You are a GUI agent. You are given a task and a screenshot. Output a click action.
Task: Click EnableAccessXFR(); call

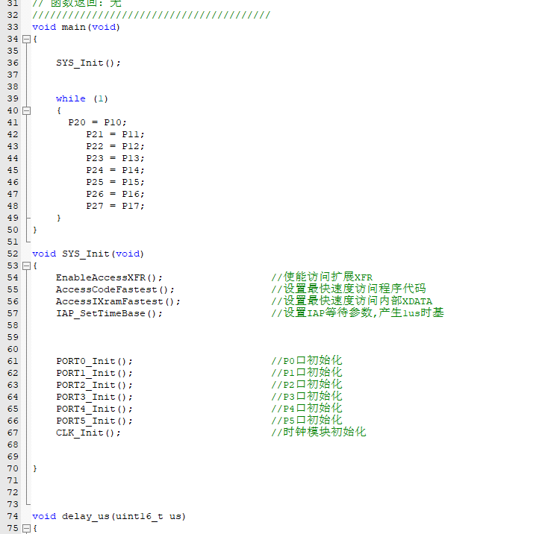[x=109, y=277]
